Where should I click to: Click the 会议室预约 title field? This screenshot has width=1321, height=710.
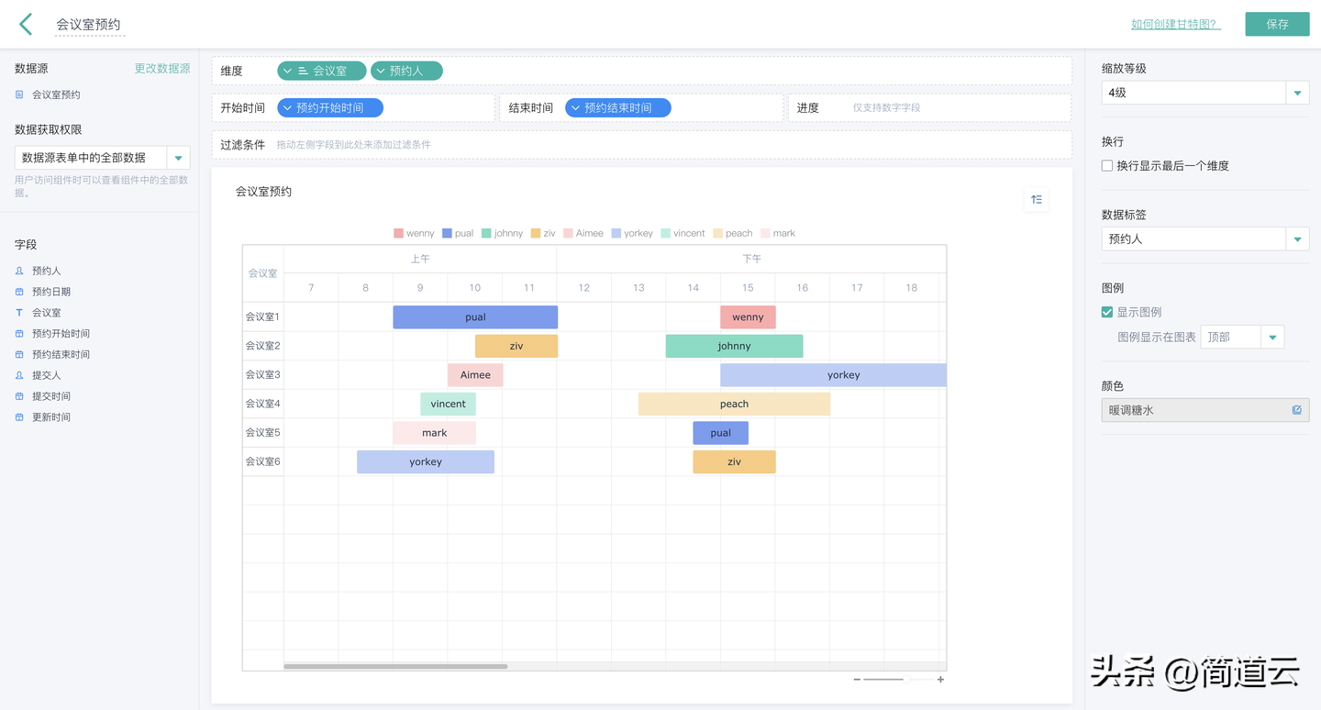coord(89,25)
